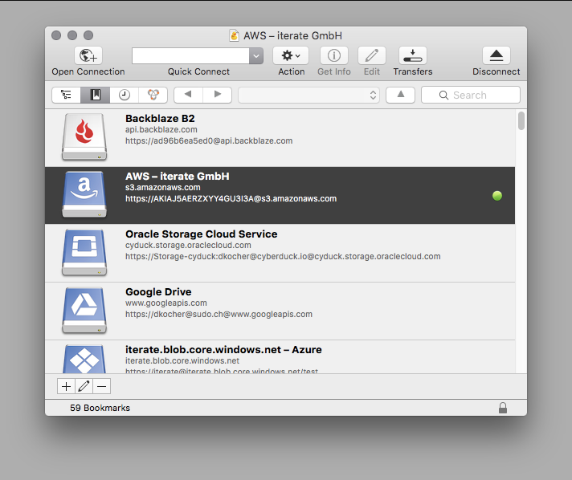Delete bookmark with minus button
The image size is (572, 480).
coord(102,386)
